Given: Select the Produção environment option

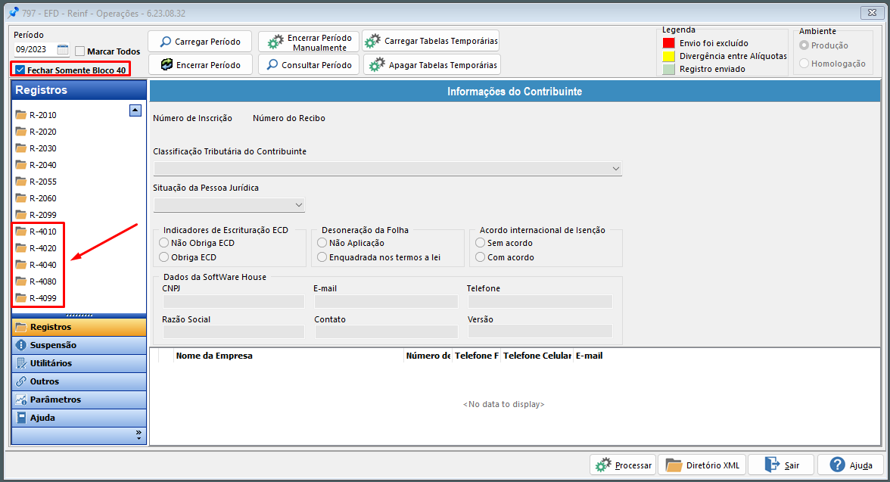Looking at the screenshot, I should point(804,45).
